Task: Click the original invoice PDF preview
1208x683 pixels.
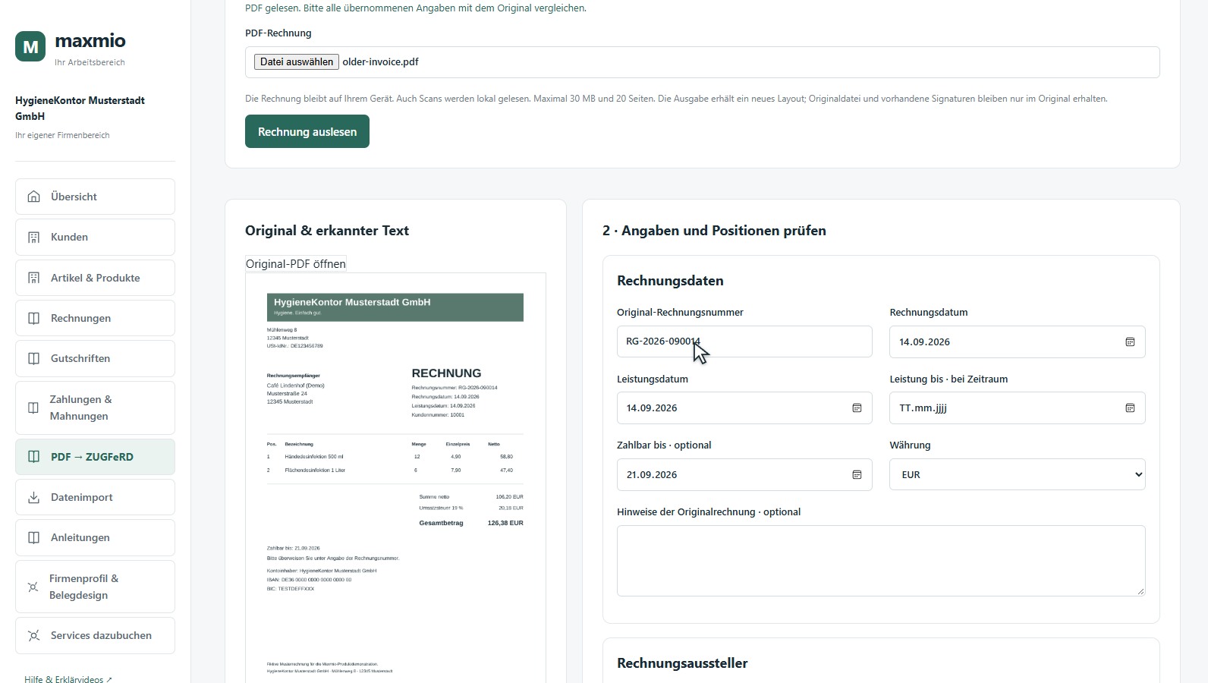Action: tap(395, 478)
